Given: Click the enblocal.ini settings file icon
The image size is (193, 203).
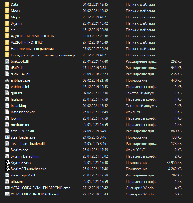Looking at the screenshot, I should (x=7, y=87).
